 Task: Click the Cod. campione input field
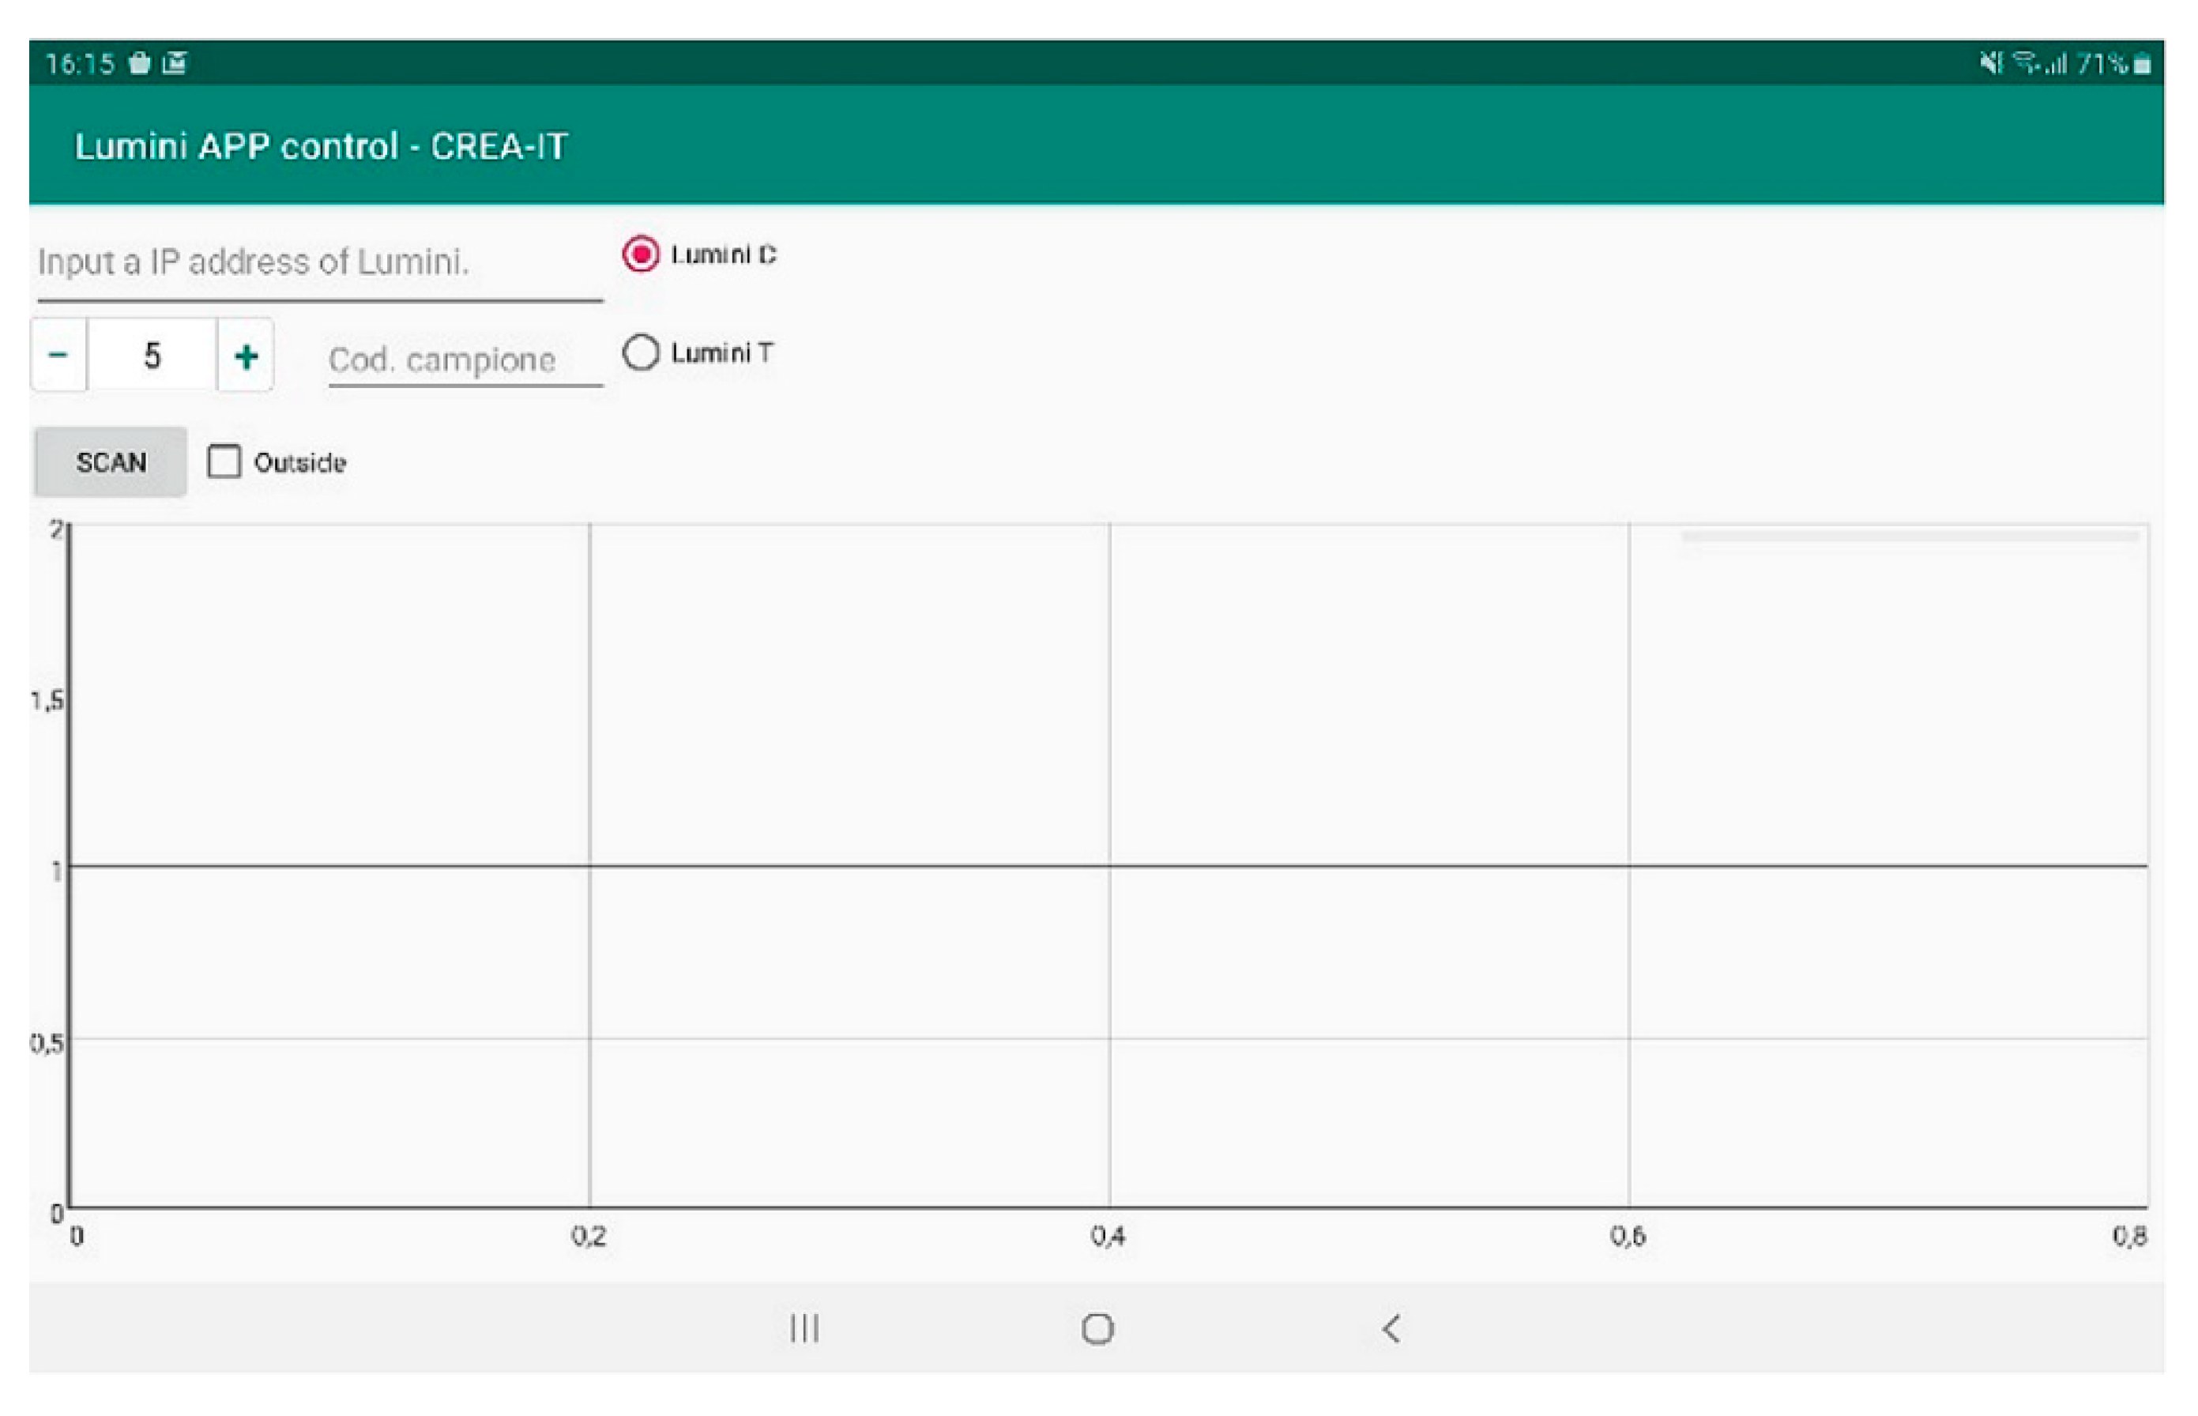[465, 360]
